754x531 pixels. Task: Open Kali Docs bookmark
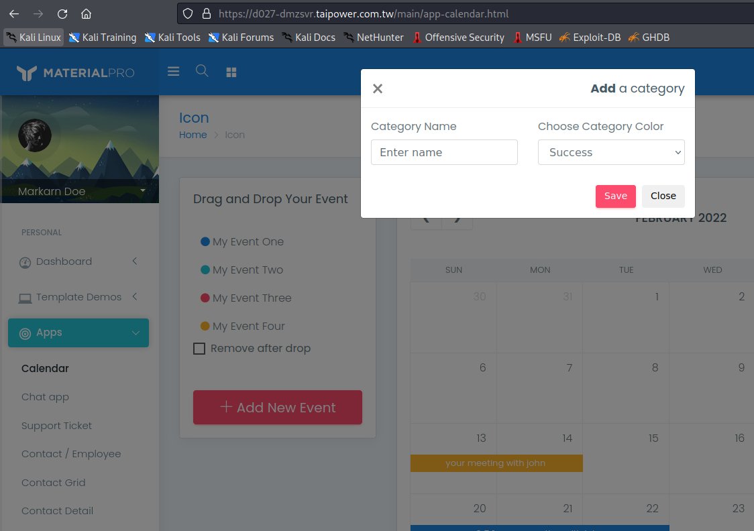pyautogui.click(x=308, y=38)
